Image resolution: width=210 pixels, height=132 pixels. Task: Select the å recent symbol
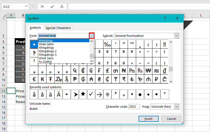(x=42, y=94)
